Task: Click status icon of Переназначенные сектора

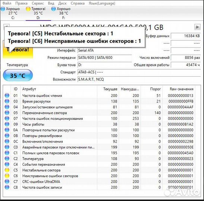Action: point(7,112)
